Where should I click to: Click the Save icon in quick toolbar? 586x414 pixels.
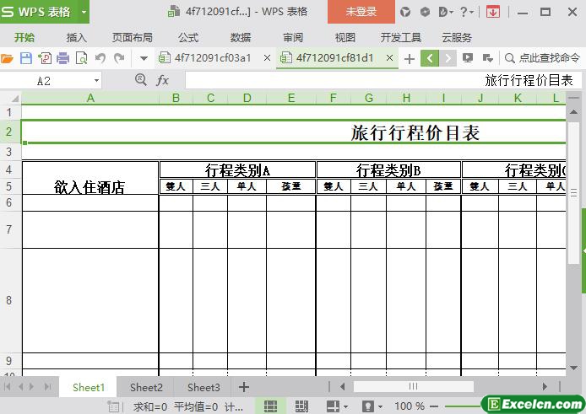[25, 58]
